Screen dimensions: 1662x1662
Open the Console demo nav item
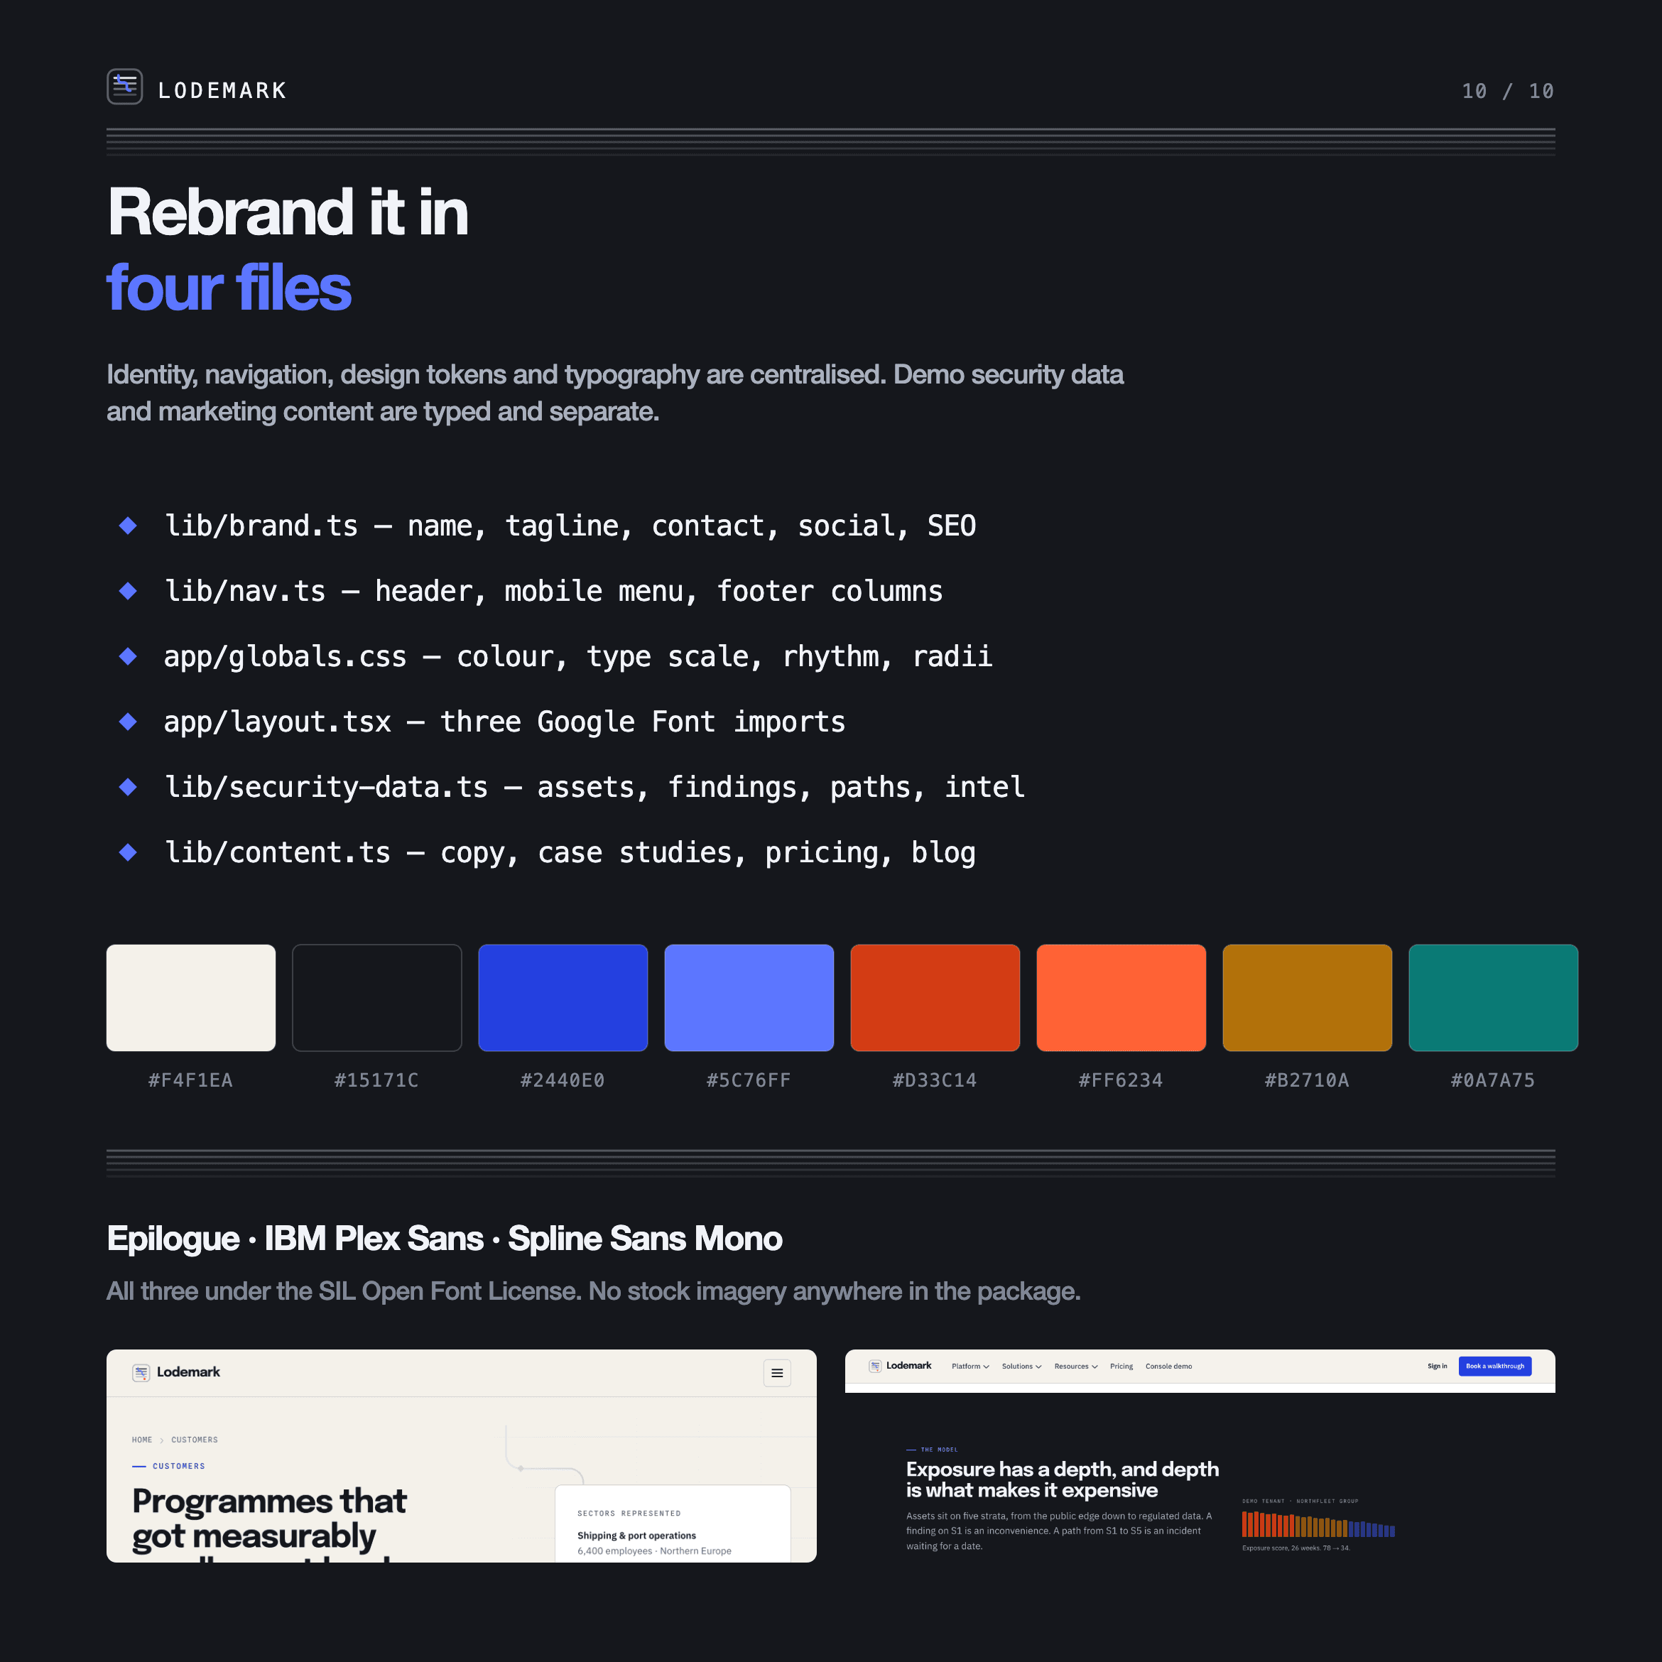pyautogui.click(x=1168, y=1366)
